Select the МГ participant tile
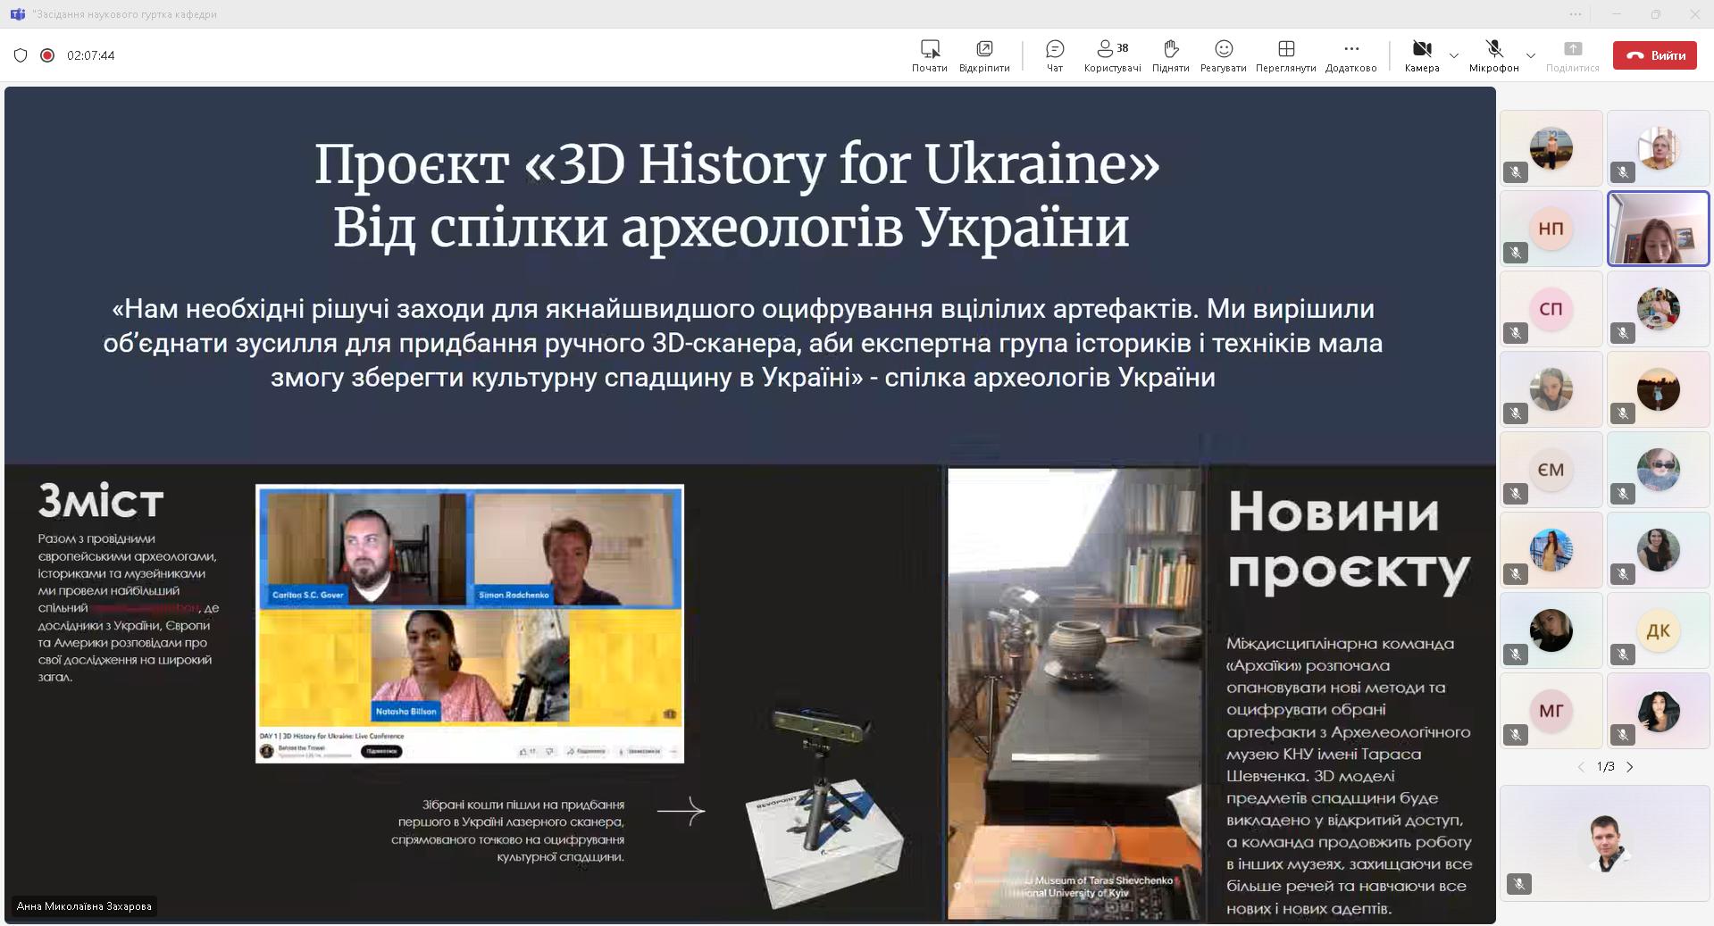The image size is (1714, 926). click(1551, 711)
